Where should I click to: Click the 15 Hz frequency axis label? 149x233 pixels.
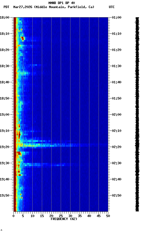coord(42,216)
